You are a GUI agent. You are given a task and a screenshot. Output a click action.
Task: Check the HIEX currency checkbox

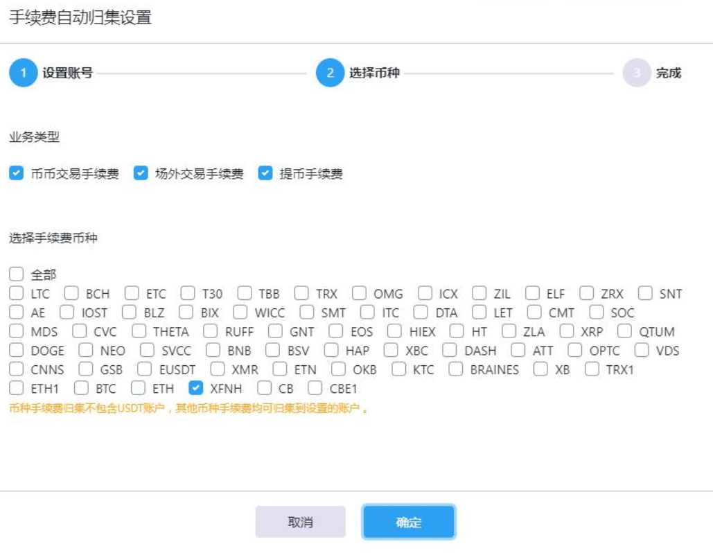tap(395, 331)
